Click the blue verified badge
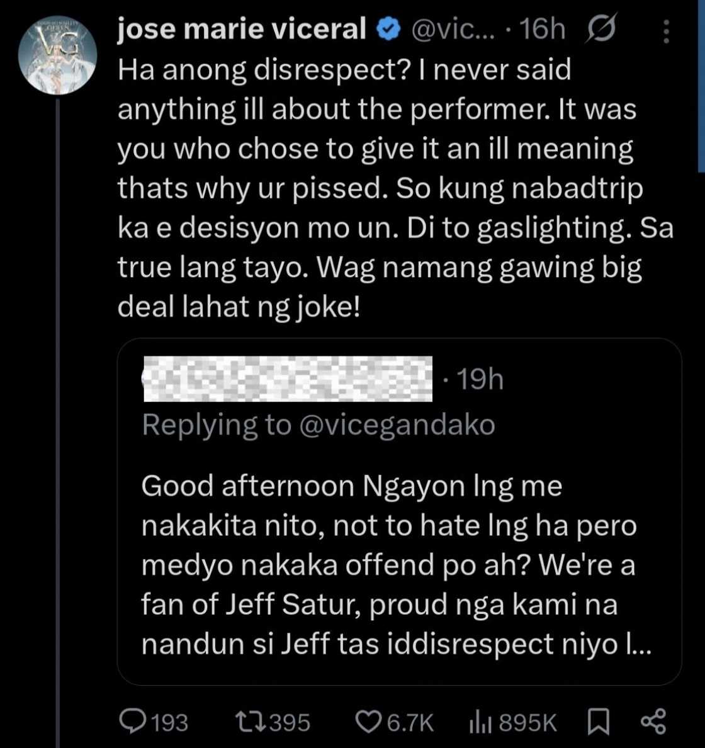Image resolution: width=705 pixels, height=748 pixels. coord(388,27)
